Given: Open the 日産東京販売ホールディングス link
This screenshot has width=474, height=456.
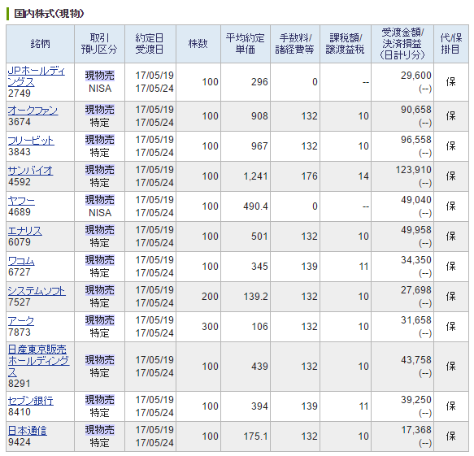Looking at the screenshot, I should [x=38, y=361].
